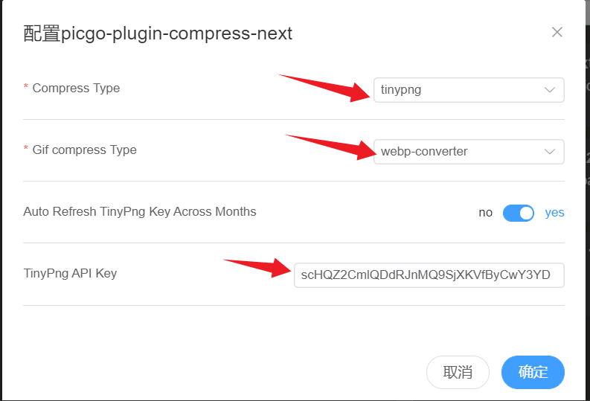The height and width of the screenshot is (401, 590).
Task: Click the Auto Refresh TinyPng Key Across Months label
Action: tap(140, 212)
